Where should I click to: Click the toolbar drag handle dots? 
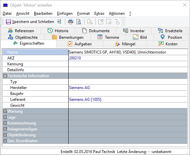pos(3,22)
